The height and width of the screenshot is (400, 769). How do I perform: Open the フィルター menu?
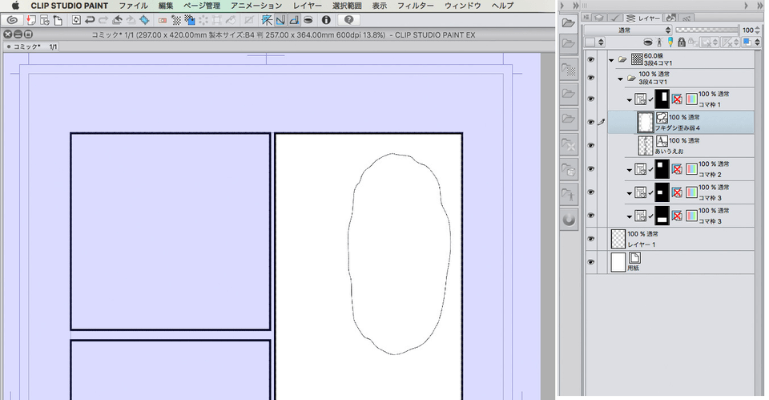[x=416, y=6]
